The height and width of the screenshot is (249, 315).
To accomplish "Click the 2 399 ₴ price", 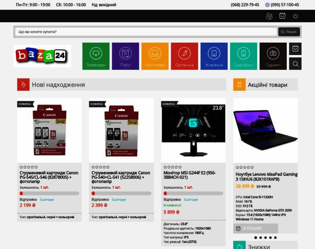I will pyautogui.click(x=99, y=205).
